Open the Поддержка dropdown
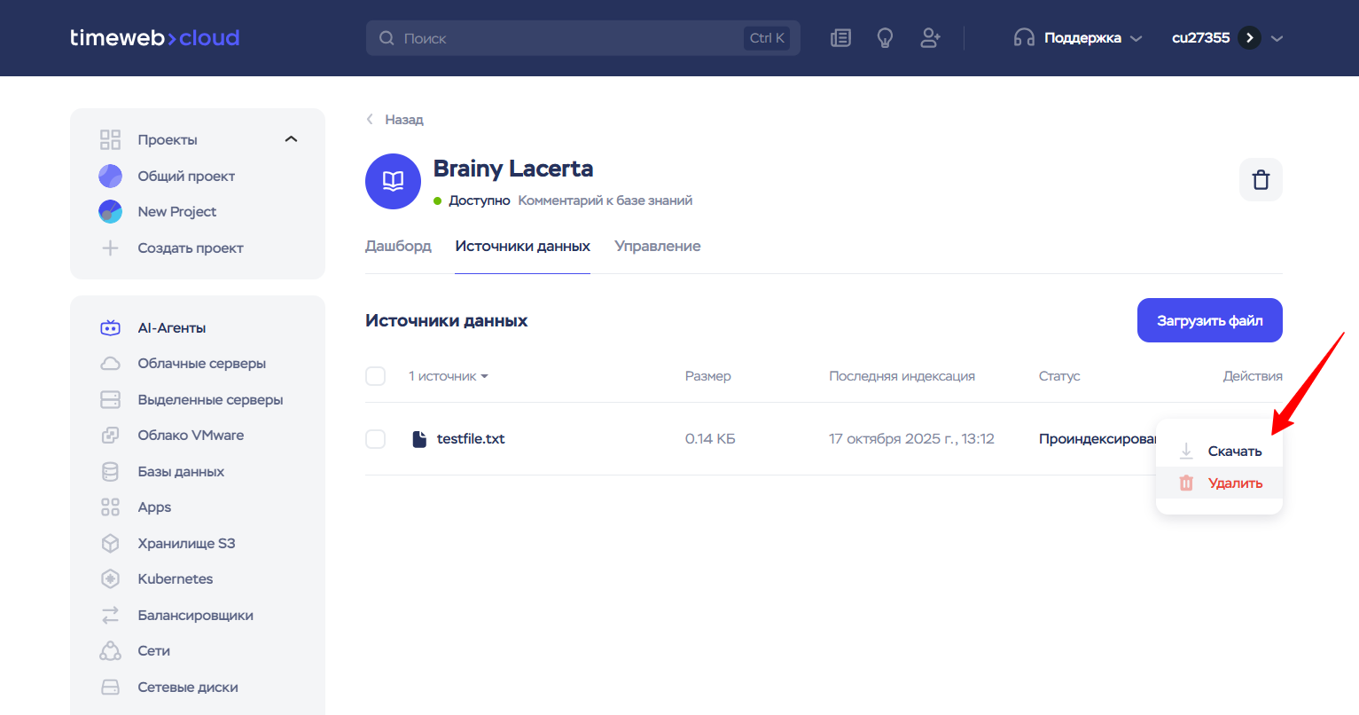1359x715 pixels. click(x=1078, y=38)
